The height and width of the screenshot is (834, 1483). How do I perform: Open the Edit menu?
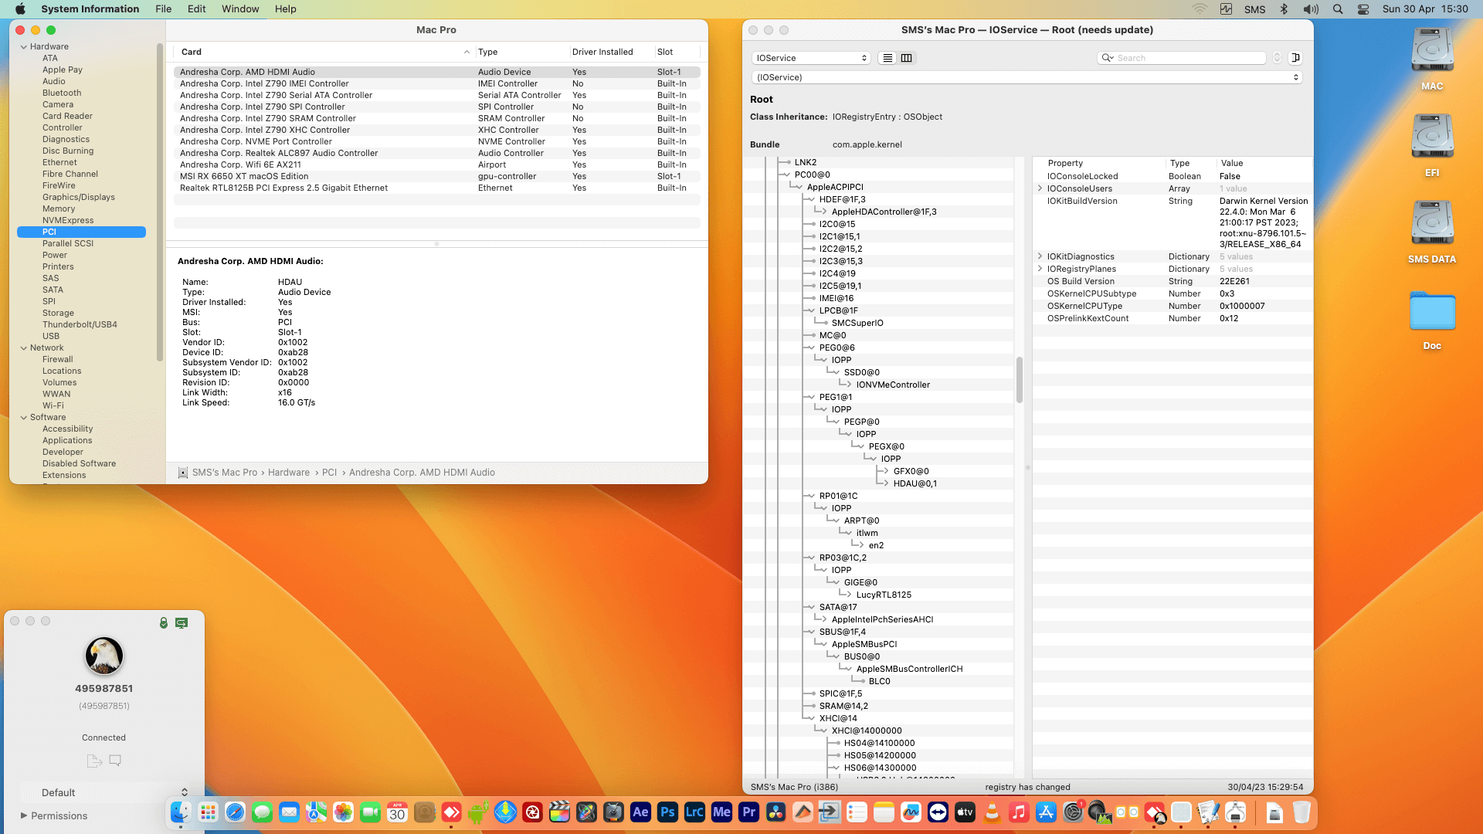pyautogui.click(x=196, y=9)
